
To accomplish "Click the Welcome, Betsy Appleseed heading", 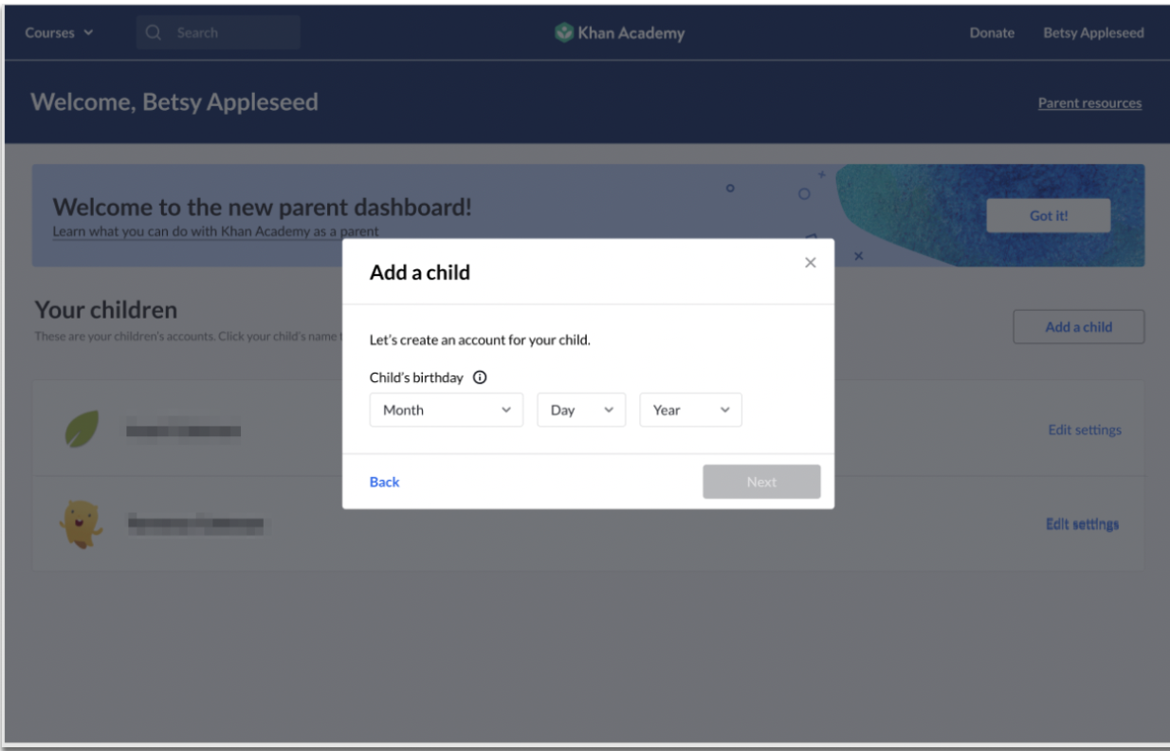I will tap(174, 102).
